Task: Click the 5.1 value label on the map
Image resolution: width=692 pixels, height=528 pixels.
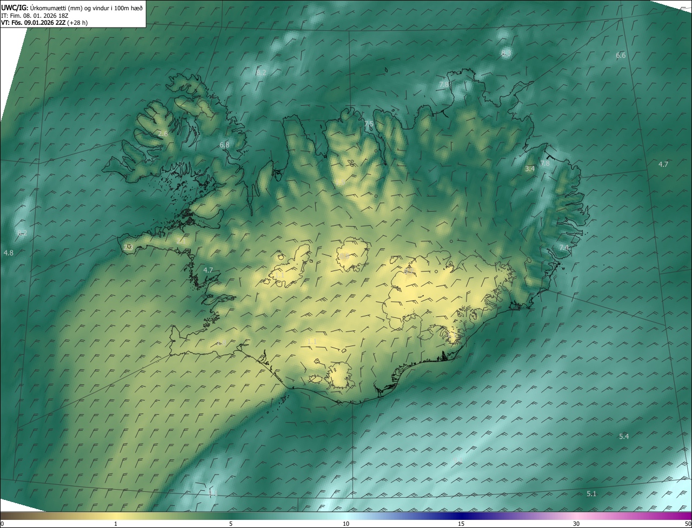Action: [591, 494]
